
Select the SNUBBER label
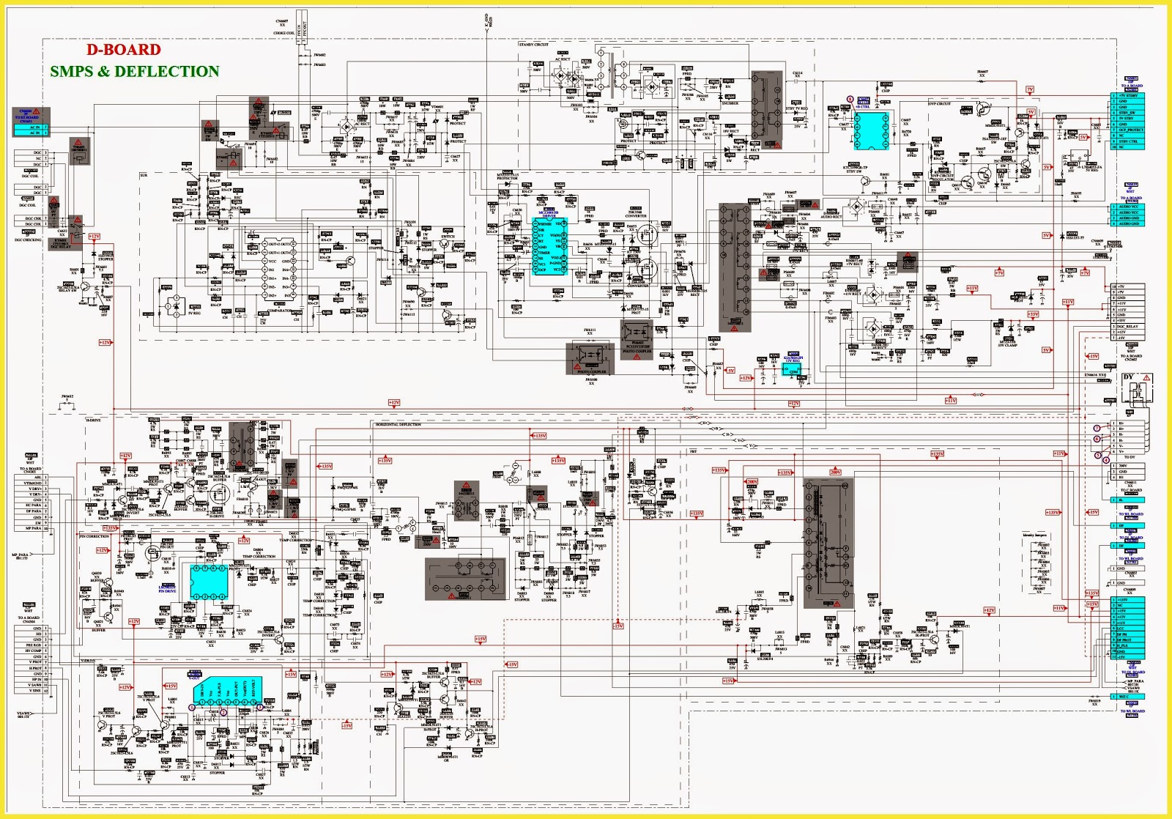point(730,103)
